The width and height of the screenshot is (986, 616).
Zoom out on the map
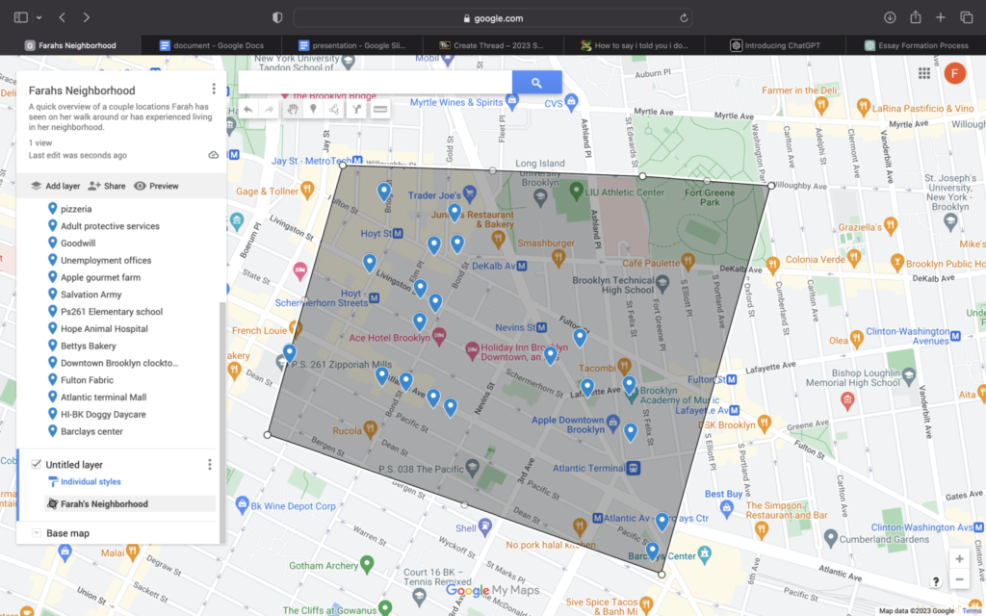(x=959, y=579)
